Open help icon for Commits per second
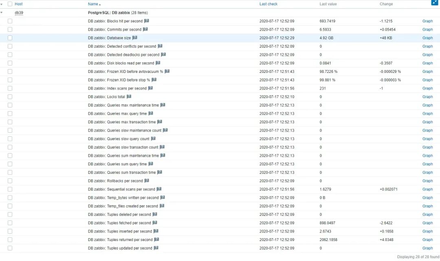The image size is (440, 261). [145, 29]
